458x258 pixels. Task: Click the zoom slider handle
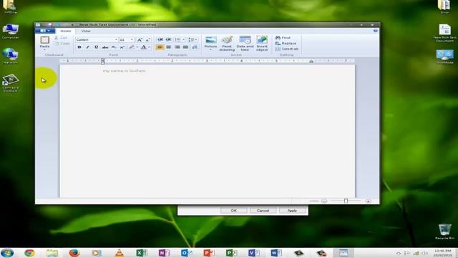pos(346,201)
